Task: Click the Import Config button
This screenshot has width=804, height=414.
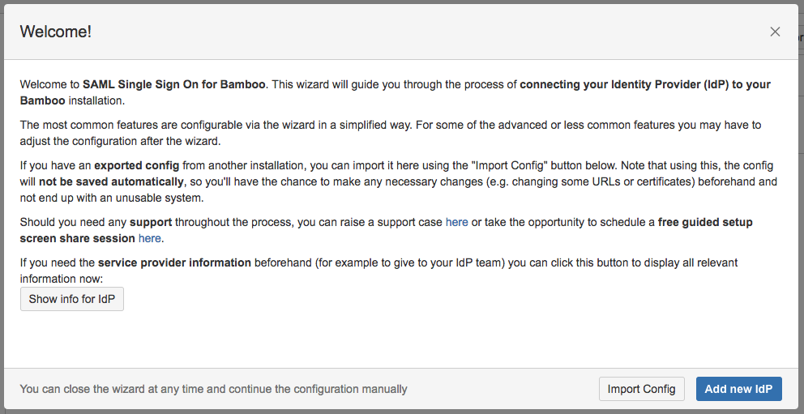Action: pyautogui.click(x=641, y=389)
